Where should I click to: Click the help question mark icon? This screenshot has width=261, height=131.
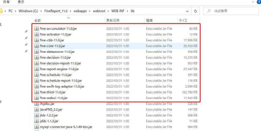point(259,2)
